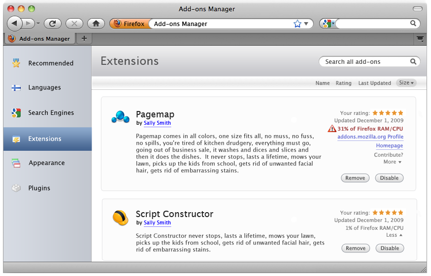Rate Pagemap using the fifth star

pyautogui.click(x=401, y=113)
